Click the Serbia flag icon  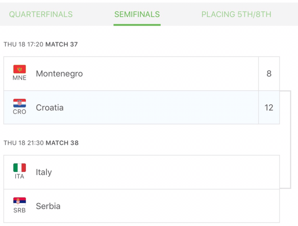19,202
